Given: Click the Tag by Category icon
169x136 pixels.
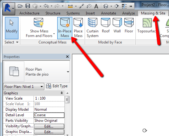Looking at the screenshot, I should (x=89, y=6).
